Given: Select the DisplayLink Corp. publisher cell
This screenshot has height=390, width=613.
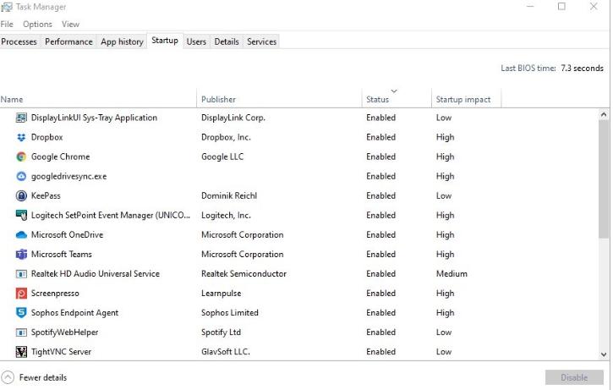Looking at the screenshot, I should coord(233,118).
